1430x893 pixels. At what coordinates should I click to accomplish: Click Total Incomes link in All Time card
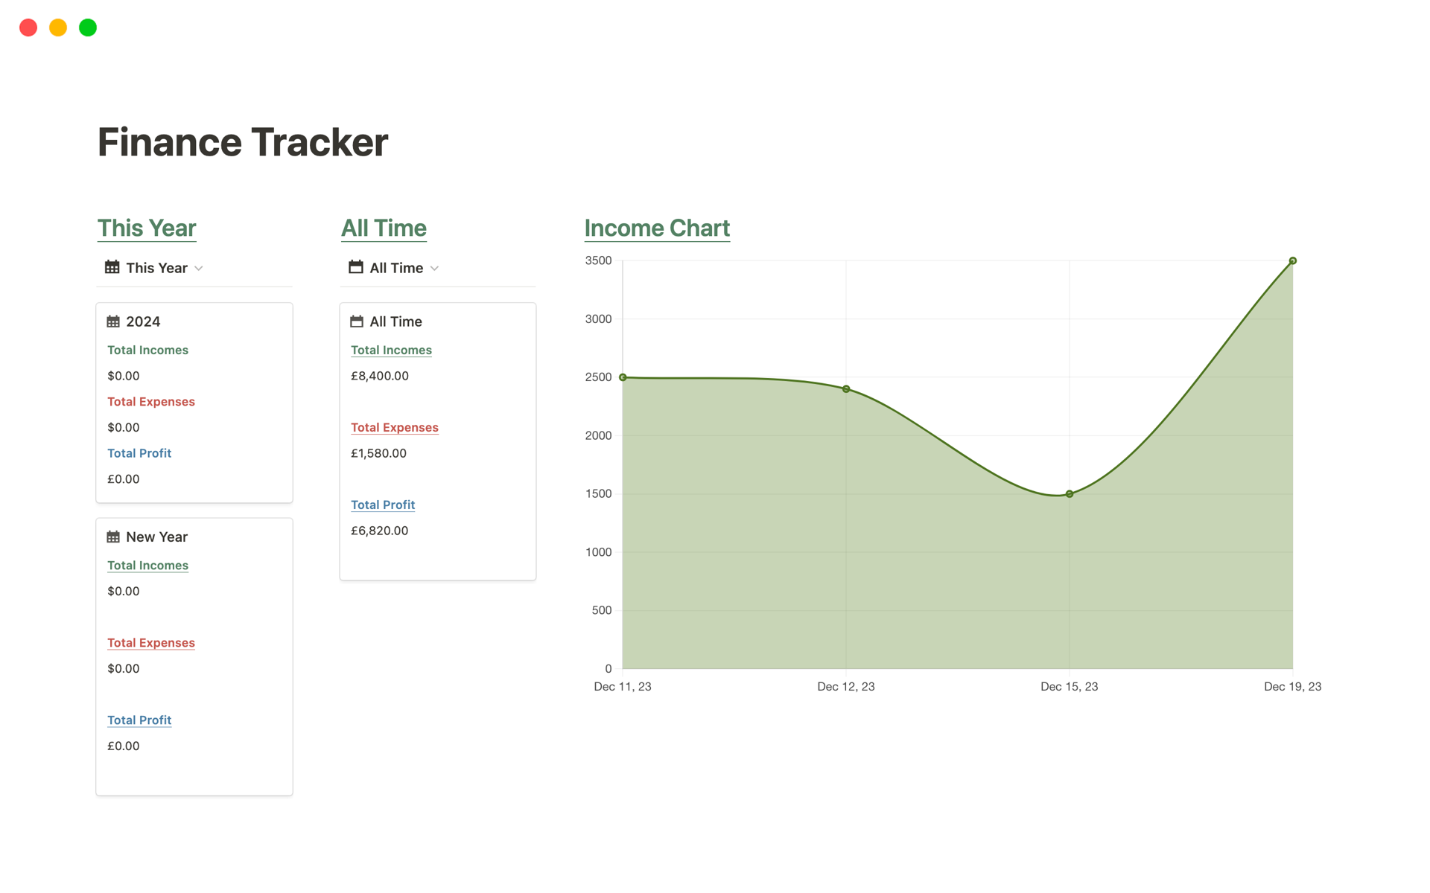[391, 350]
